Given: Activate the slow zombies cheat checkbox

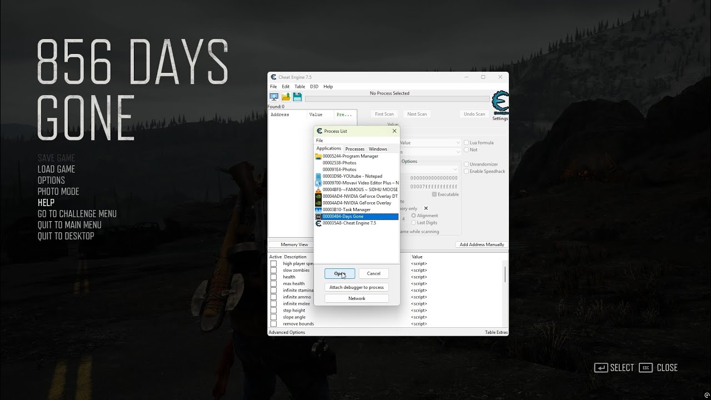Looking at the screenshot, I should tap(273, 270).
